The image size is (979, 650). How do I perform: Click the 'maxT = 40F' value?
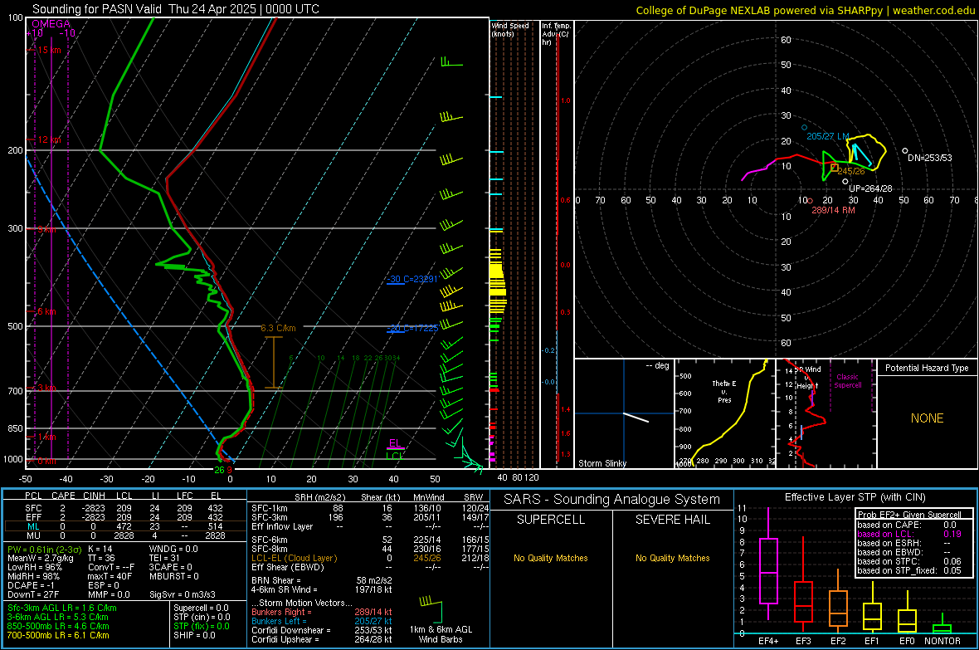point(110,576)
